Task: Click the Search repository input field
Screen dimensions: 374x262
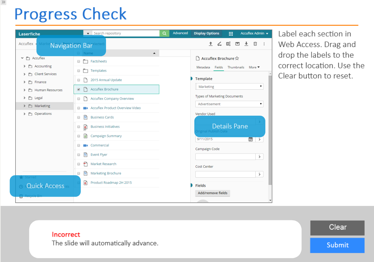Action: pyautogui.click(x=126, y=33)
